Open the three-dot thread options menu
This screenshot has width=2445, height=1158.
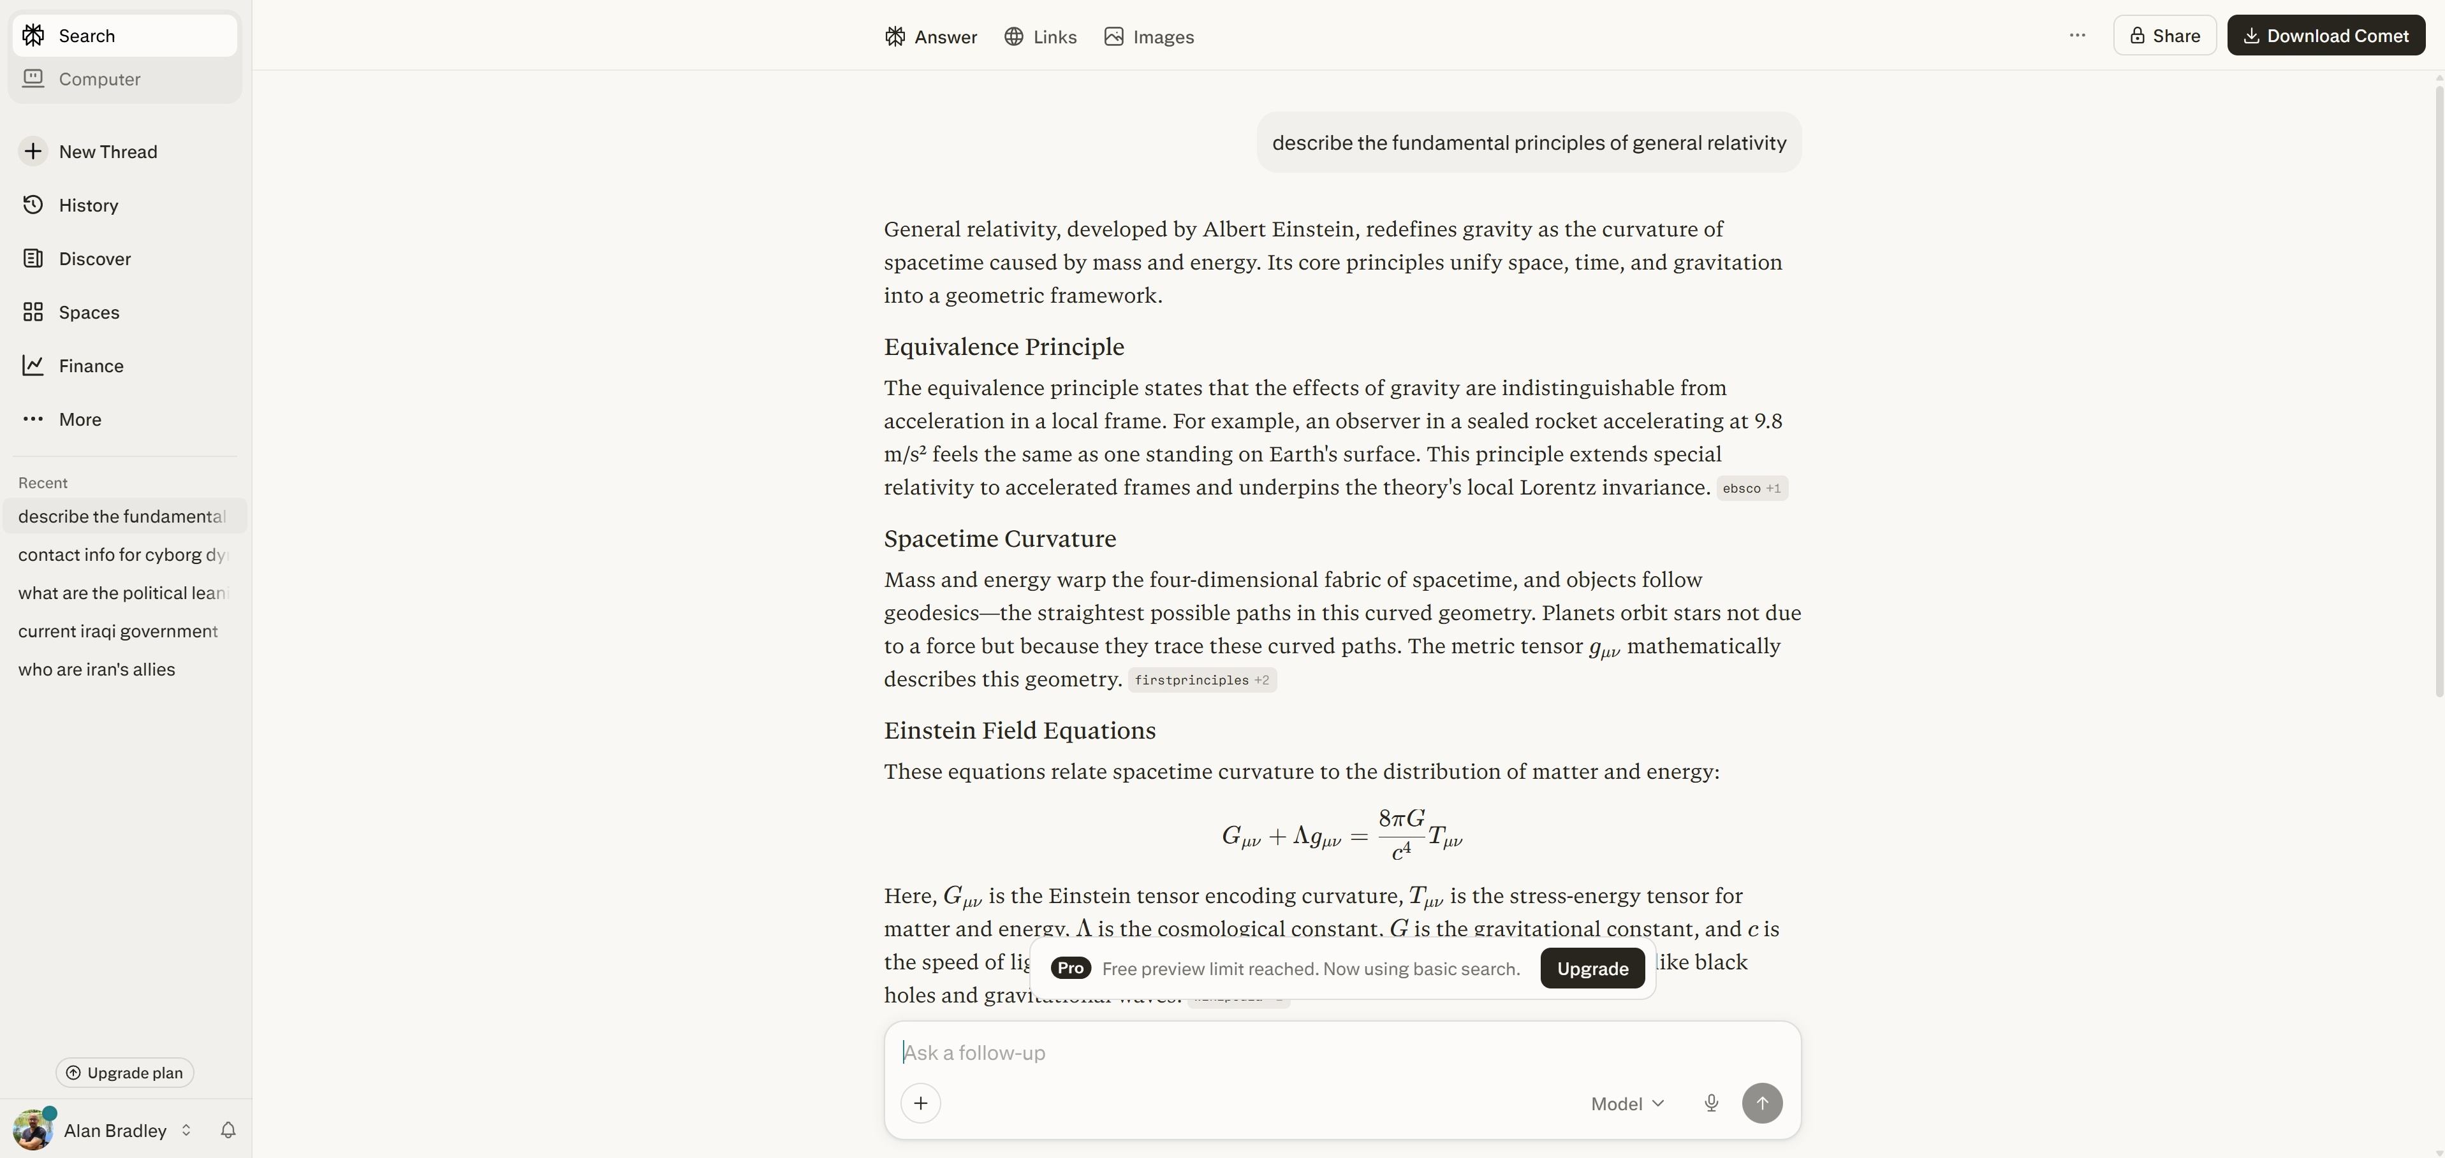coord(2077,36)
